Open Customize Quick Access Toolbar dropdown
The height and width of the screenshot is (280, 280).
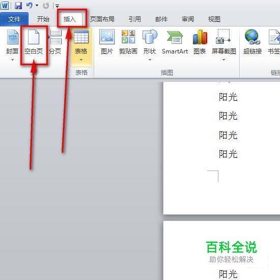(57, 6)
